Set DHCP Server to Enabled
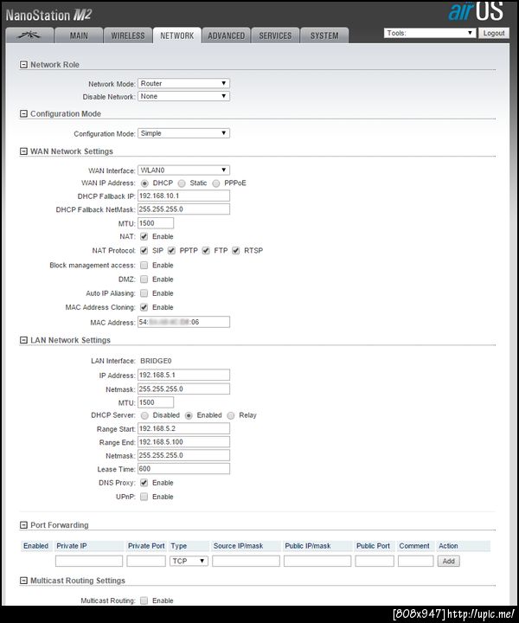 (189, 415)
